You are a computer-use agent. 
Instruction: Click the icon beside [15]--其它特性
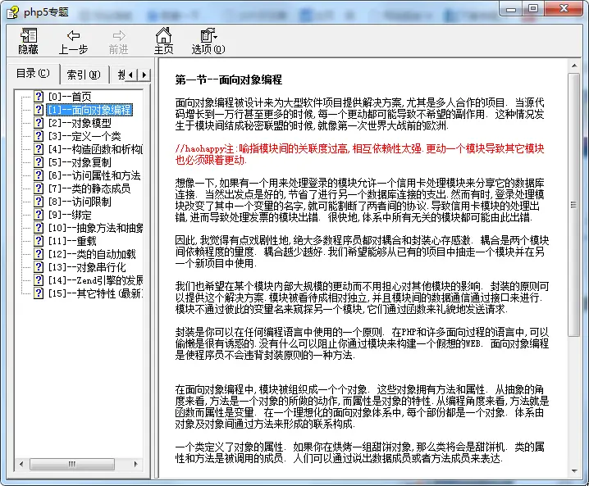[x=39, y=293]
